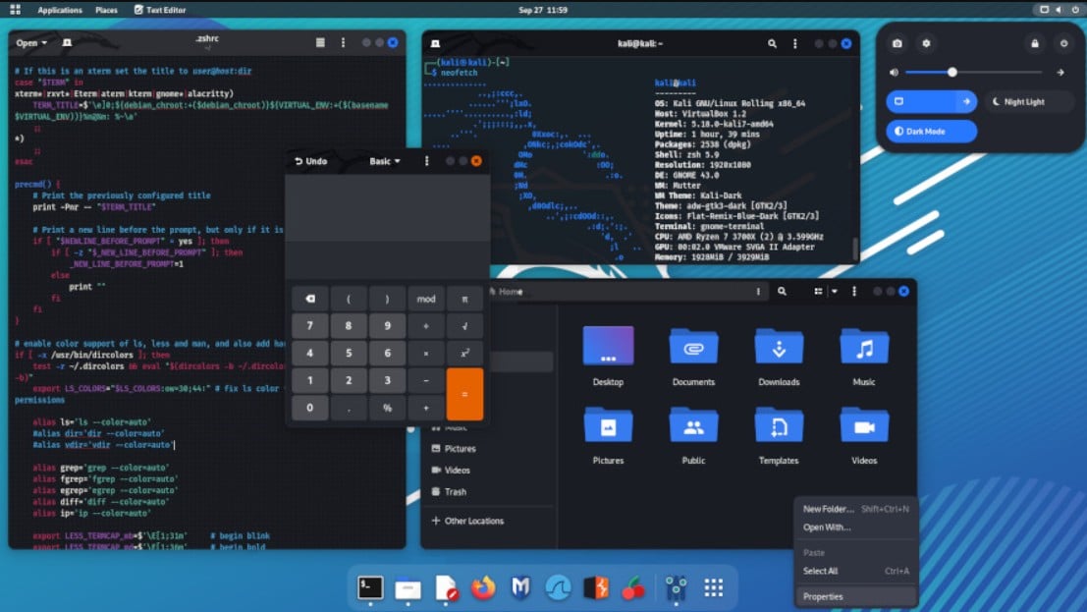
Task: Expand the view options arrow in Files
Action: point(835,292)
